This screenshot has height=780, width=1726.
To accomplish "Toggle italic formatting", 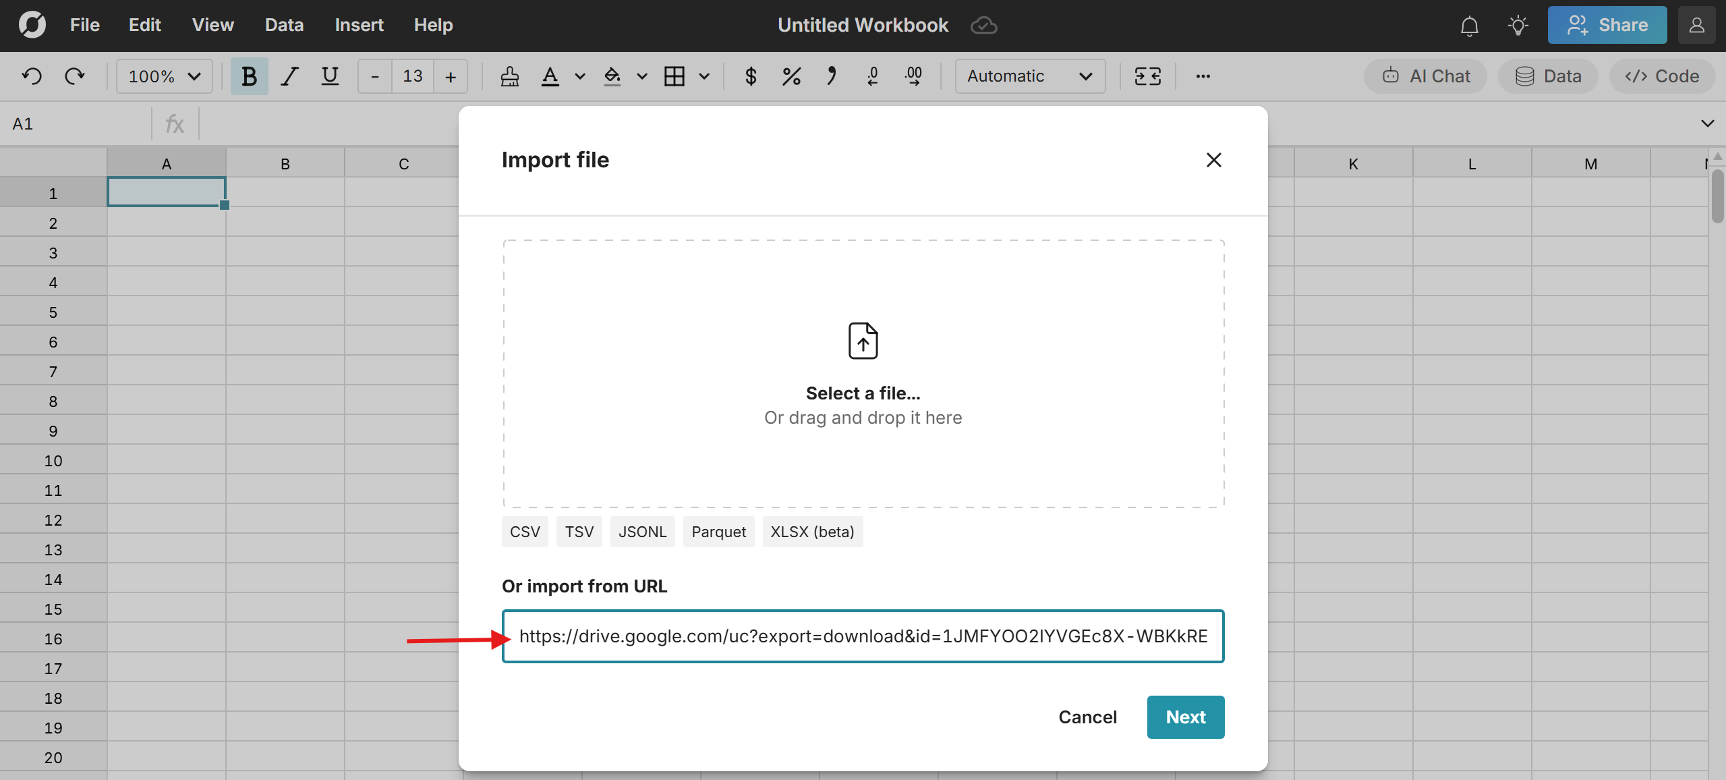I will pos(289,76).
